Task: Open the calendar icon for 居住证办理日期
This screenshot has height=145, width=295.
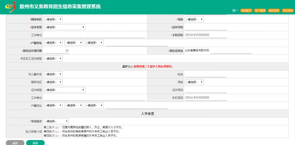Action: tap(67, 51)
